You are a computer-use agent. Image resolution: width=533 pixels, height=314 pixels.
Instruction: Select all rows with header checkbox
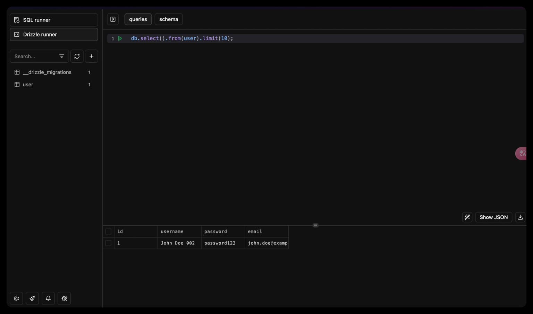108,232
